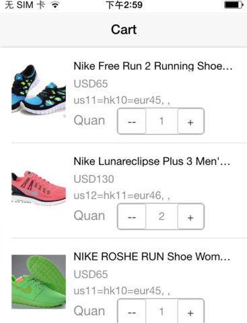247x323 pixels.
Task: Tap the Cart header title
Action: [124, 30]
